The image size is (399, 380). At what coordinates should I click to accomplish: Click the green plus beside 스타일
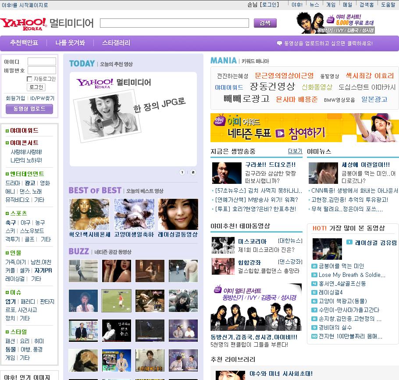point(7,332)
